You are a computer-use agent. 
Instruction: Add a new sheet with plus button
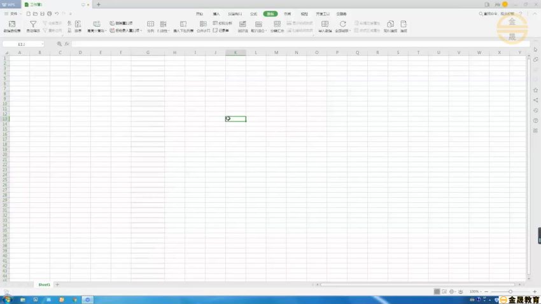pos(57,285)
